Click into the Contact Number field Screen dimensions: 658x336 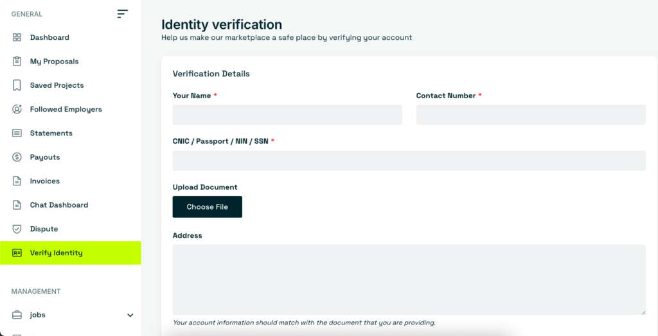point(531,115)
